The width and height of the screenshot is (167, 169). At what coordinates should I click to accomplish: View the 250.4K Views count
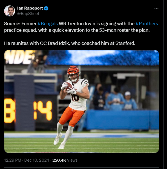tap(65, 160)
